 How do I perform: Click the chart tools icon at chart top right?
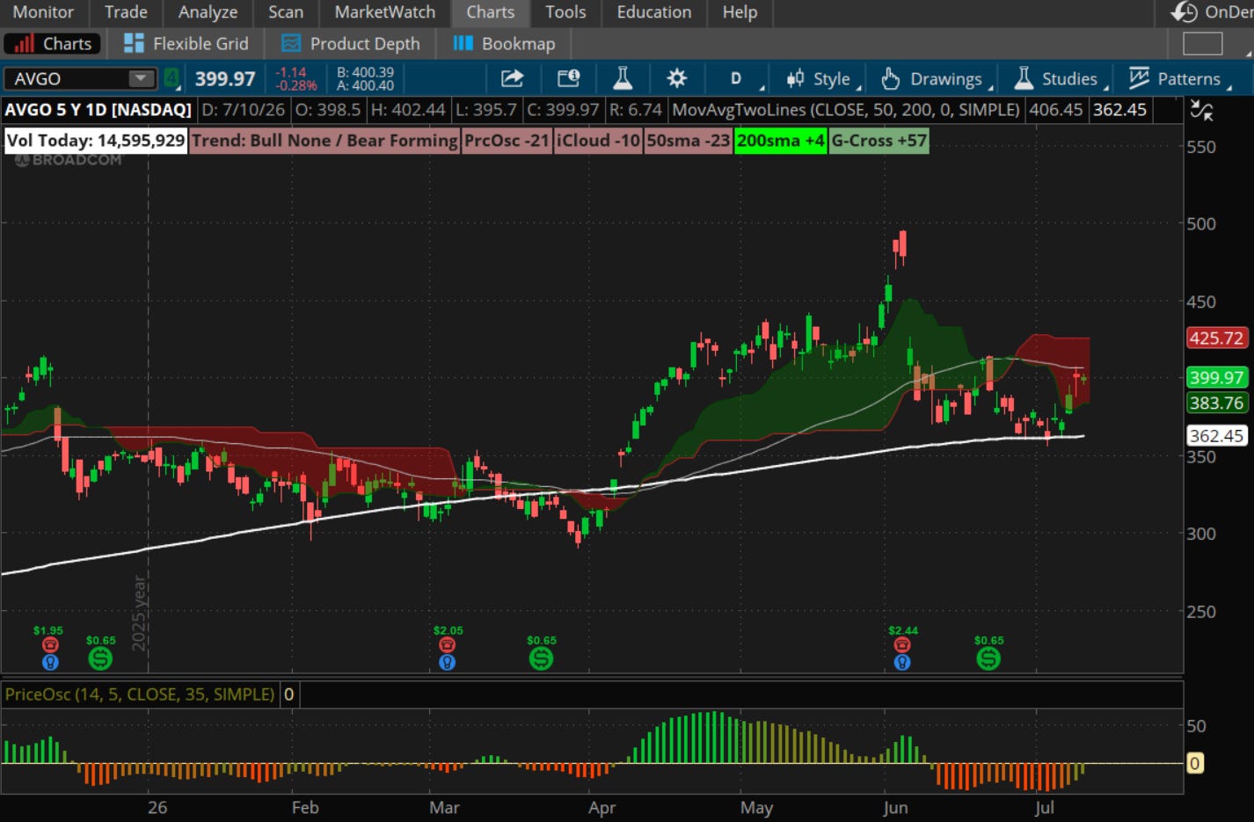point(1201,110)
